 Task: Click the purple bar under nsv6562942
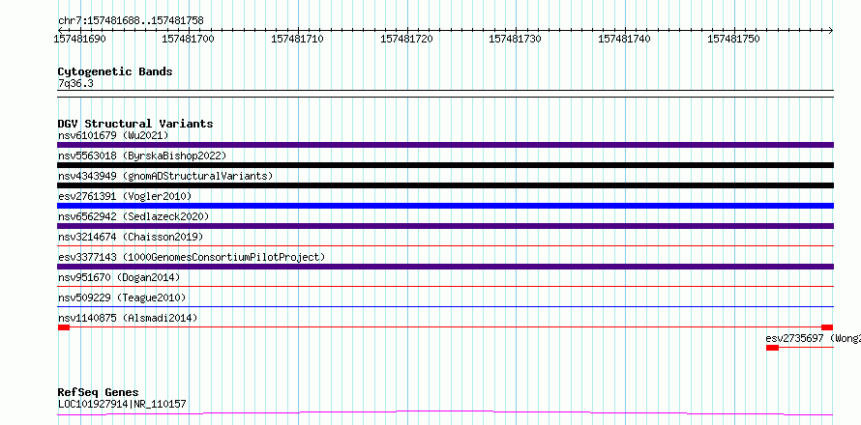(445, 226)
